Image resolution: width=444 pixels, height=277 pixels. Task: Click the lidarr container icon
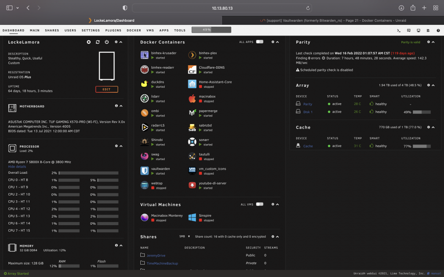(144, 98)
